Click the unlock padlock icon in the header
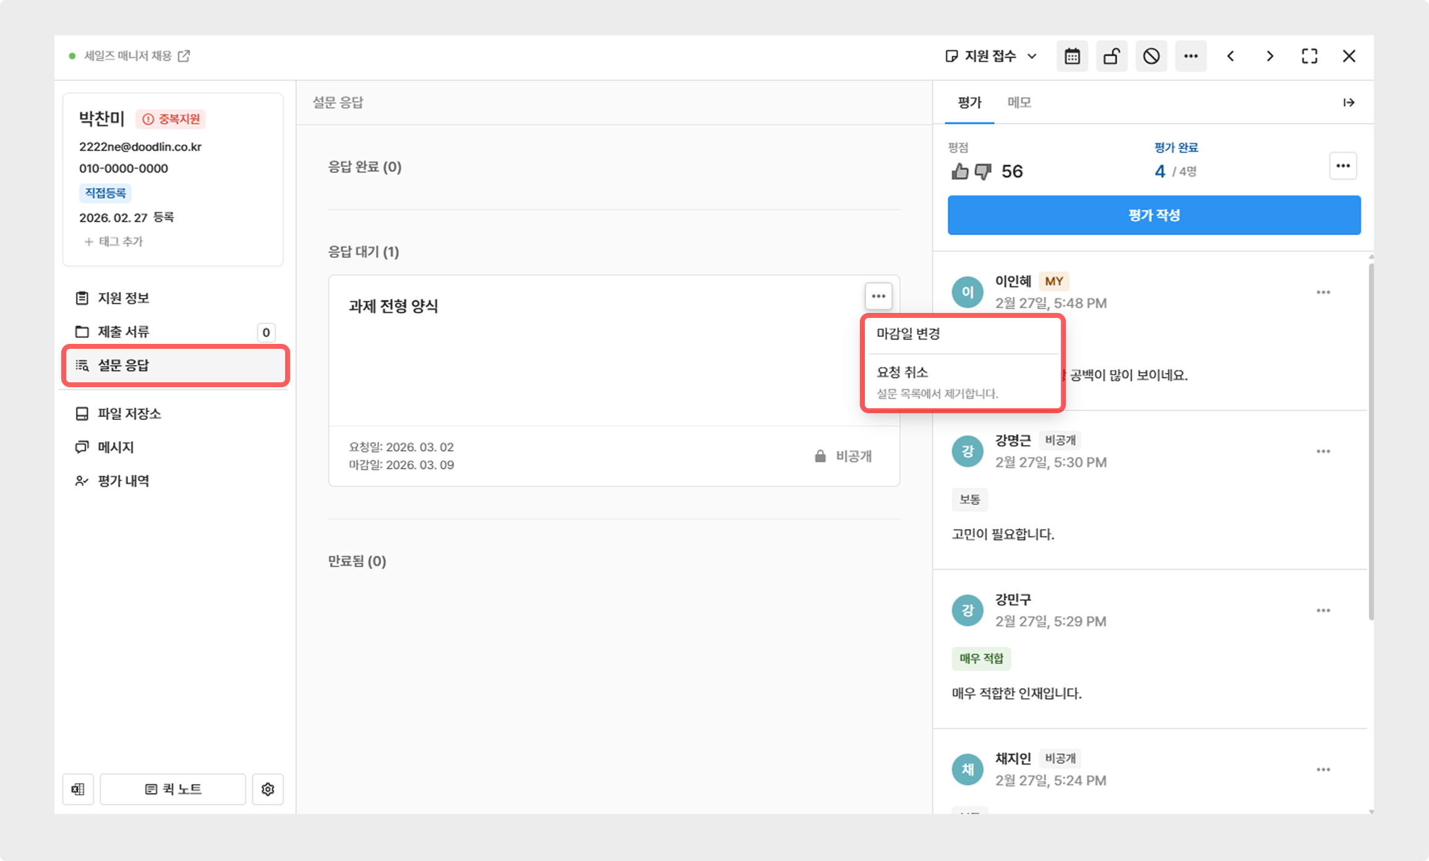 [1112, 56]
